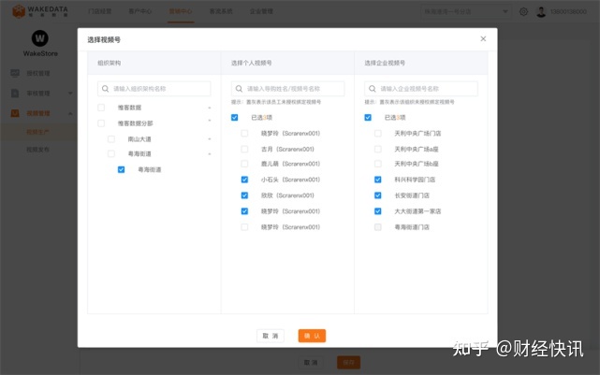The image size is (600, 375).
Task: Click username 13800138000 in top bar
Action: [x=568, y=12]
